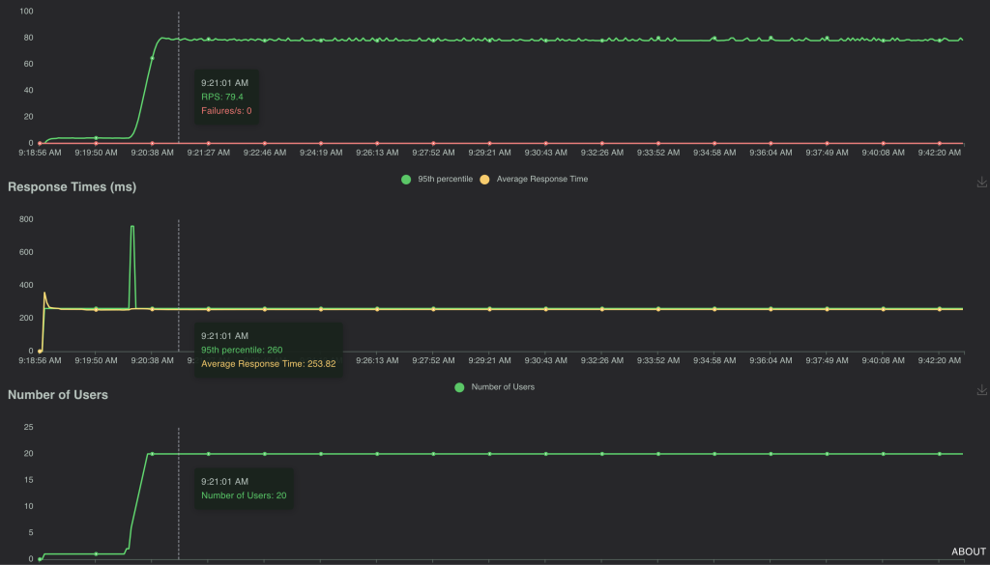
Task: Click the 95th percentile spike peak near 800
Action: click(131, 226)
